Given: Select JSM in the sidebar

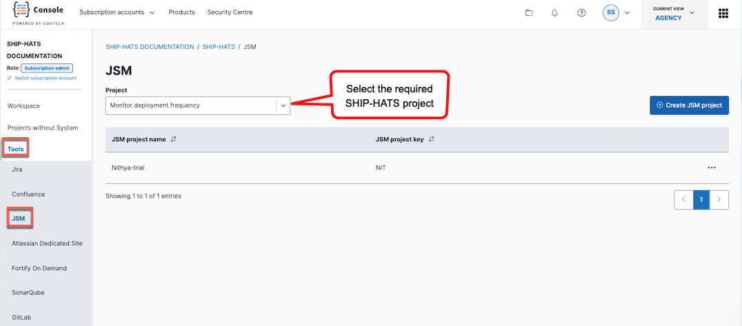Looking at the screenshot, I should (x=19, y=218).
